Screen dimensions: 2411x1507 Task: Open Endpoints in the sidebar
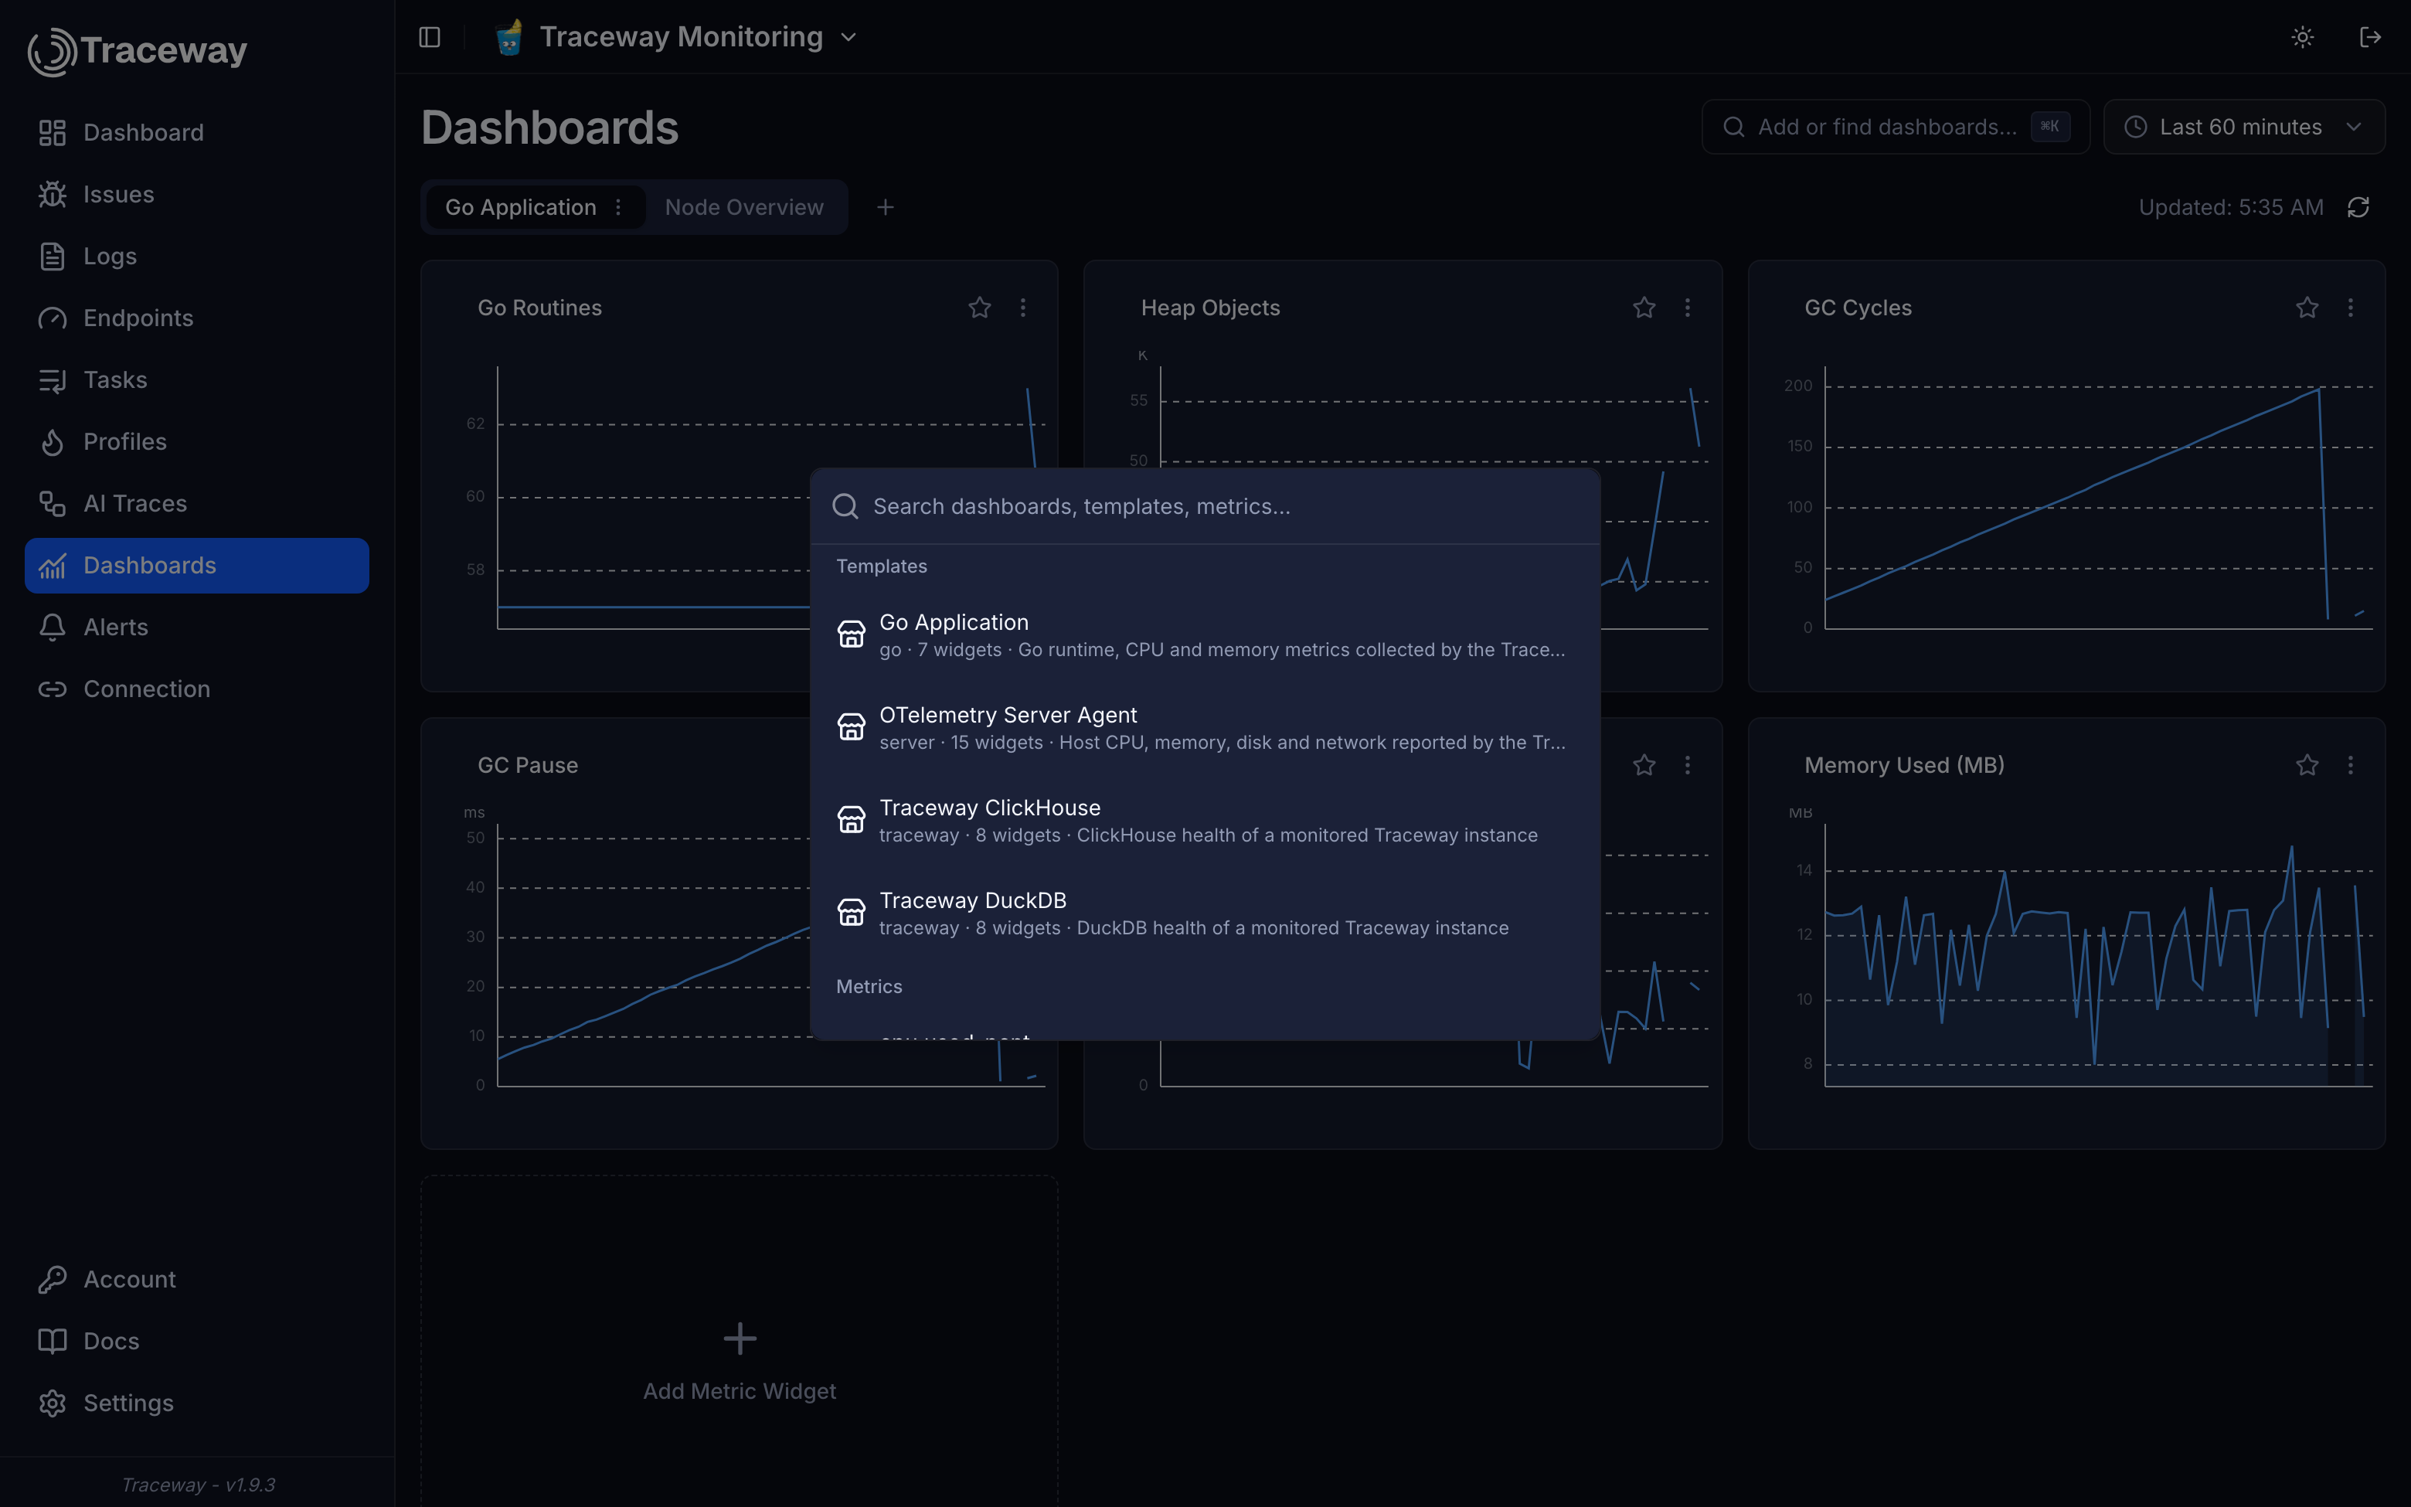(196, 318)
